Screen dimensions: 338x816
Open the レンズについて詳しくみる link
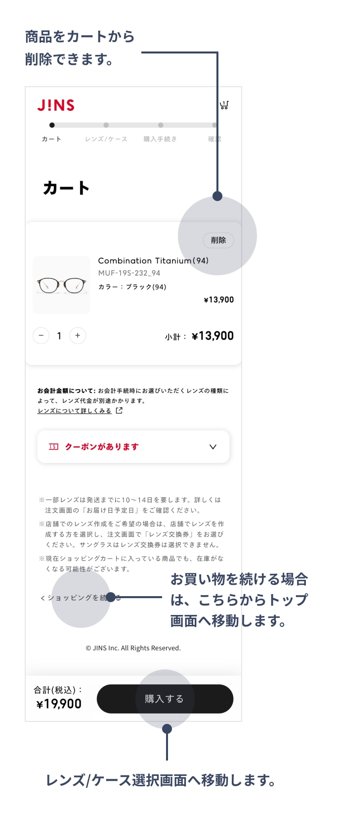point(75,411)
